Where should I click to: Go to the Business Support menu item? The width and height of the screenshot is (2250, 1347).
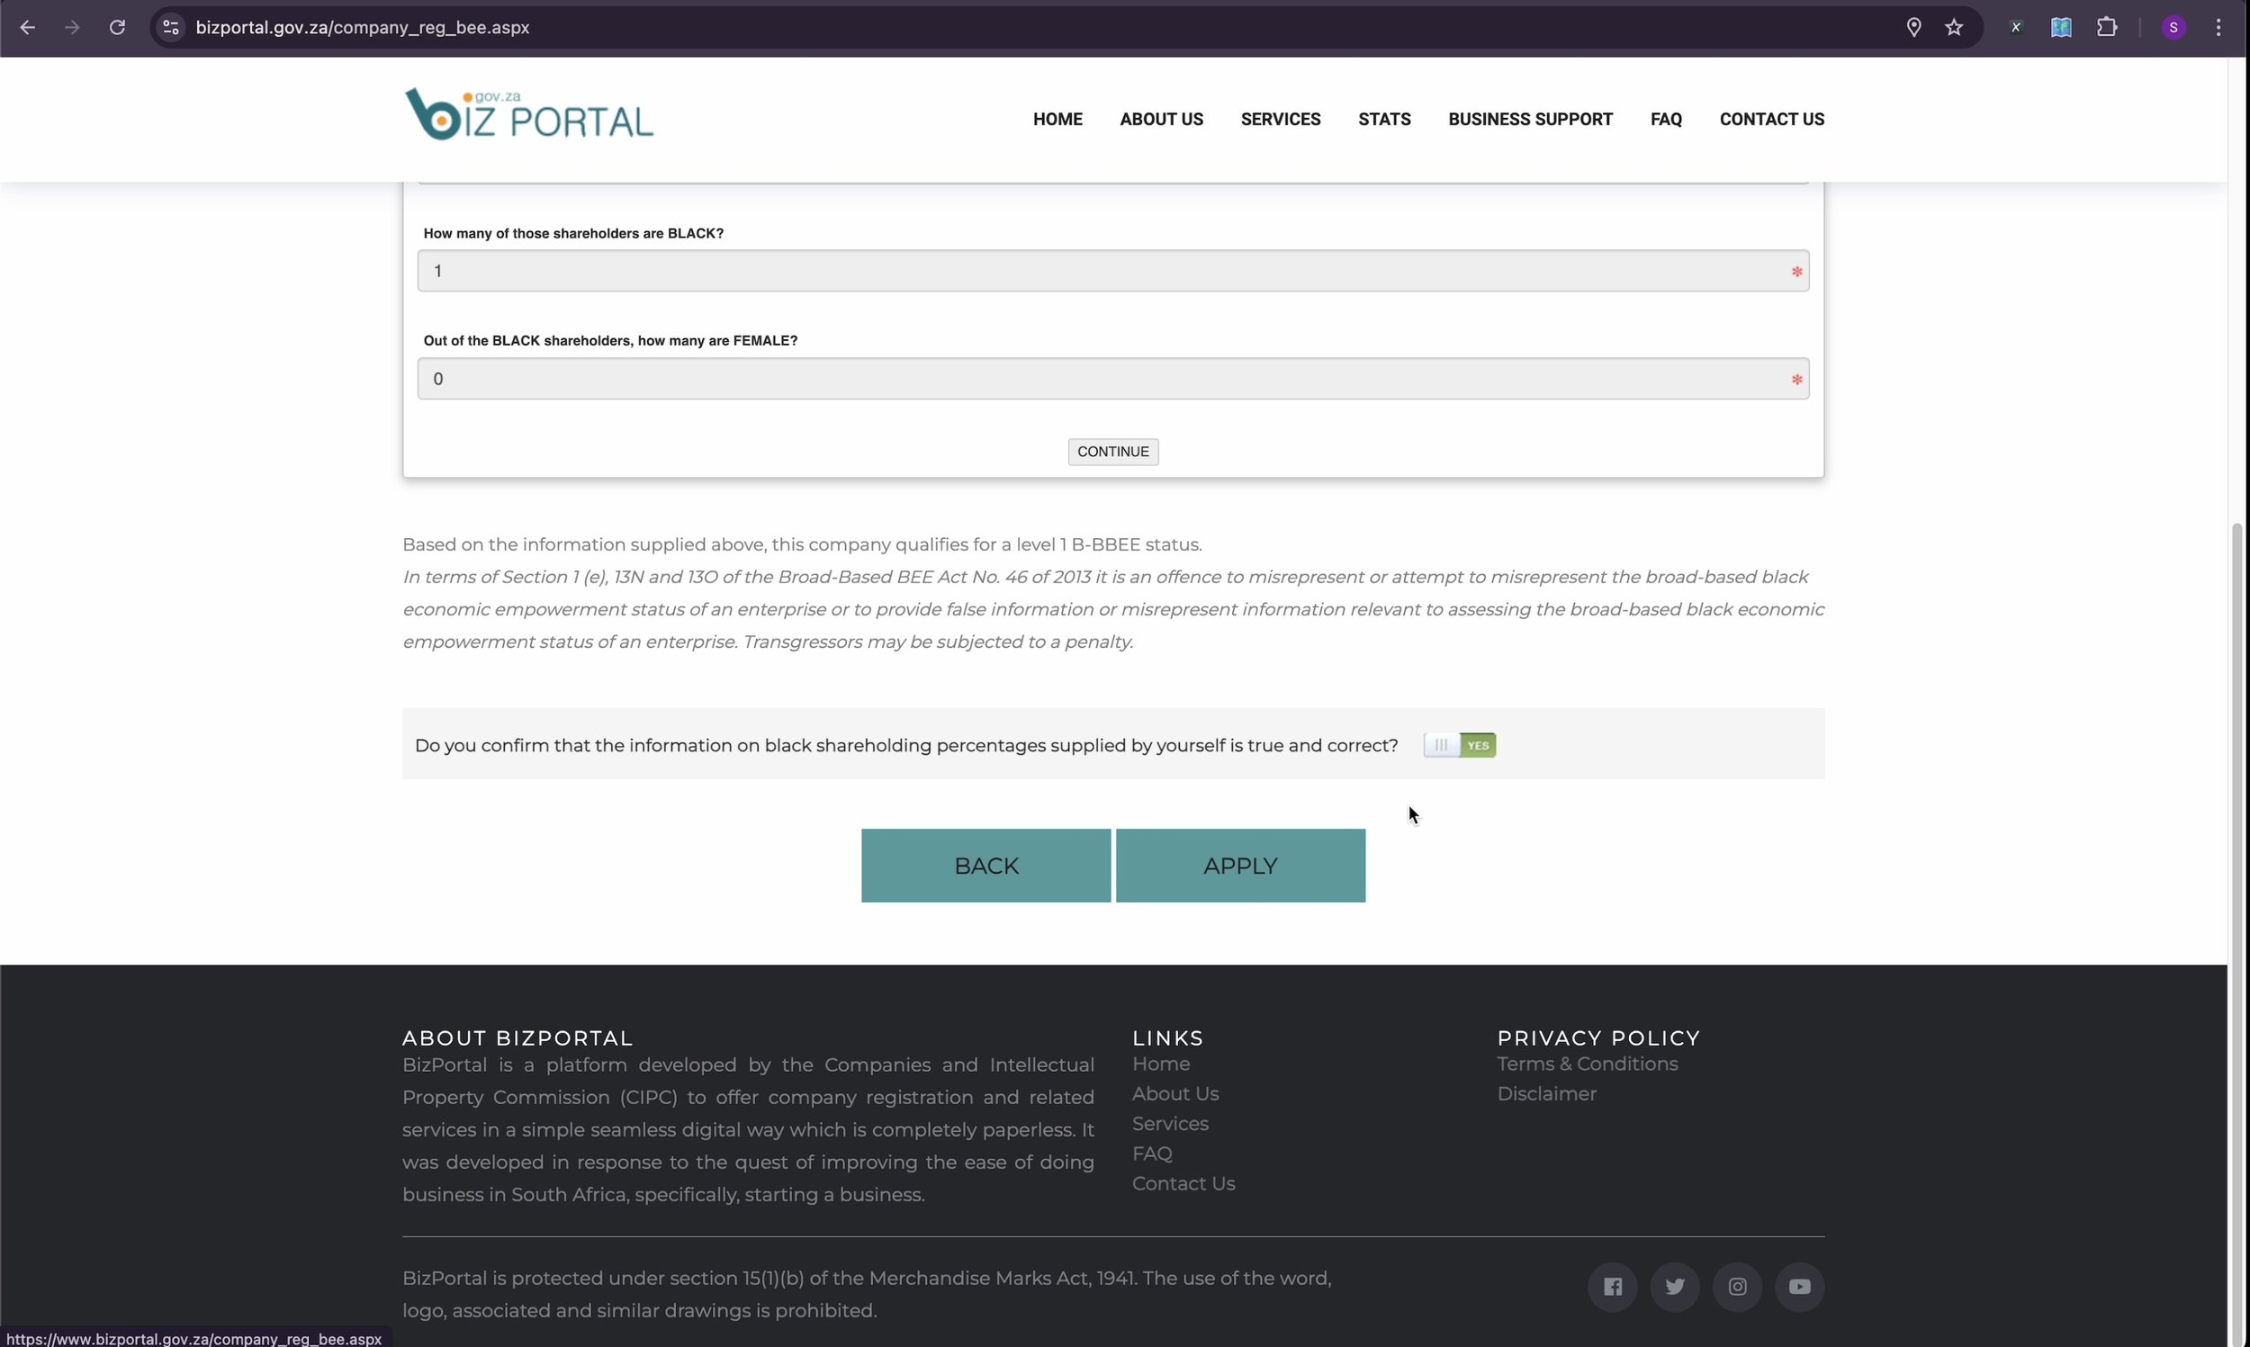tap(1529, 119)
